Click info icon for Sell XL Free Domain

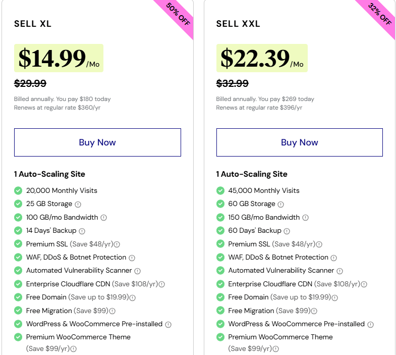point(133,298)
